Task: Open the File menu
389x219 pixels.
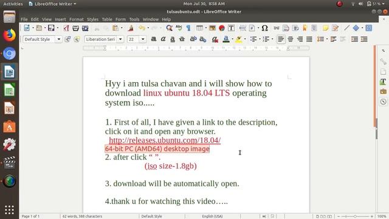Action: pyautogui.click(x=24, y=19)
